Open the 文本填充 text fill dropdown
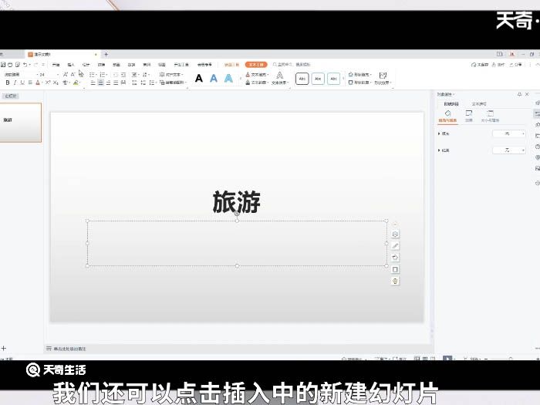This screenshot has height=405, width=540. [257, 74]
